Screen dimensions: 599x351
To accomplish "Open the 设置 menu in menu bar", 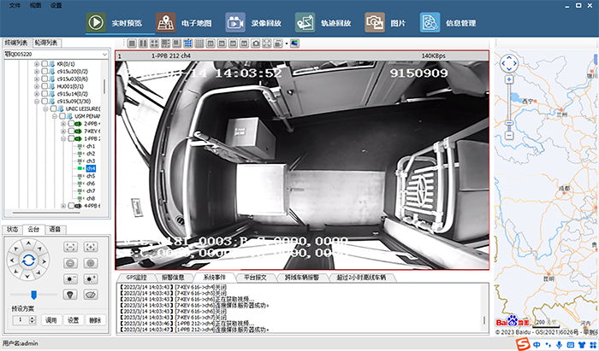I will pyautogui.click(x=56, y=5).
